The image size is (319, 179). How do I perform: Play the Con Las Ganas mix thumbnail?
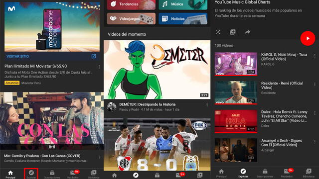pos(52,121)
